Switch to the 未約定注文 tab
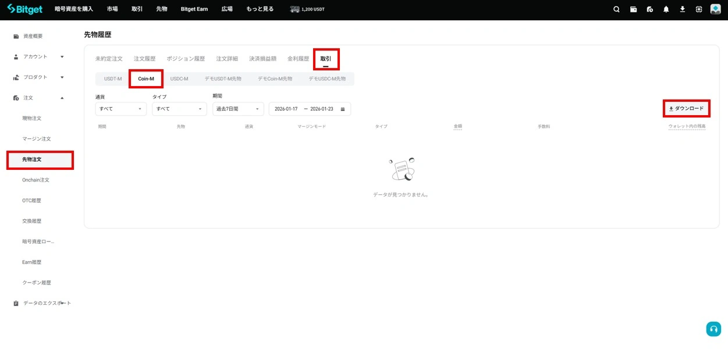This screenshot has height=349, width=728. [x=109, y=59]
